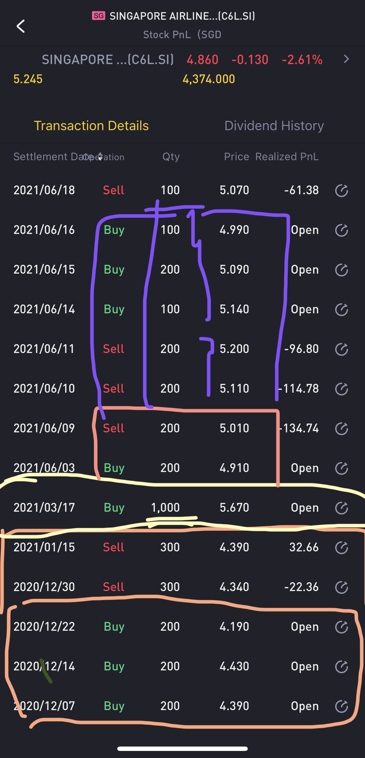This screenshot has width=365, height=758.
Task: Tap detail icon on 2021/06/09 Sell row
Action: pos(341,429)
